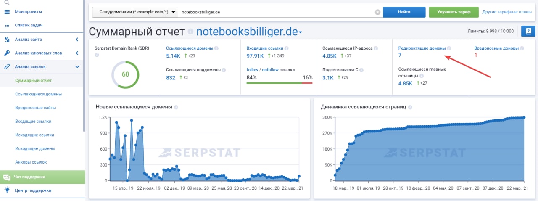Click the 5.14K referring domains value
Image resolution: width=538 pixels, height=201 pixels.
[173, 56]
